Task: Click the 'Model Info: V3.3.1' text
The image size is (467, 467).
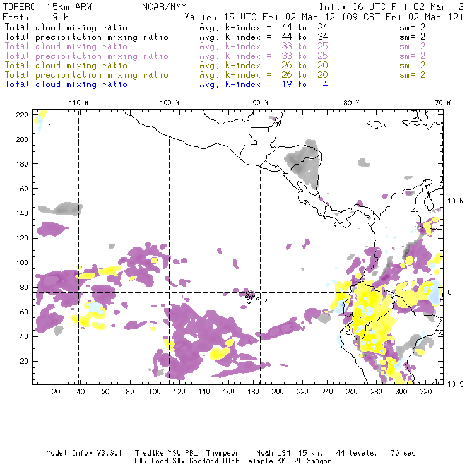Action: click(x=84, y=453)
